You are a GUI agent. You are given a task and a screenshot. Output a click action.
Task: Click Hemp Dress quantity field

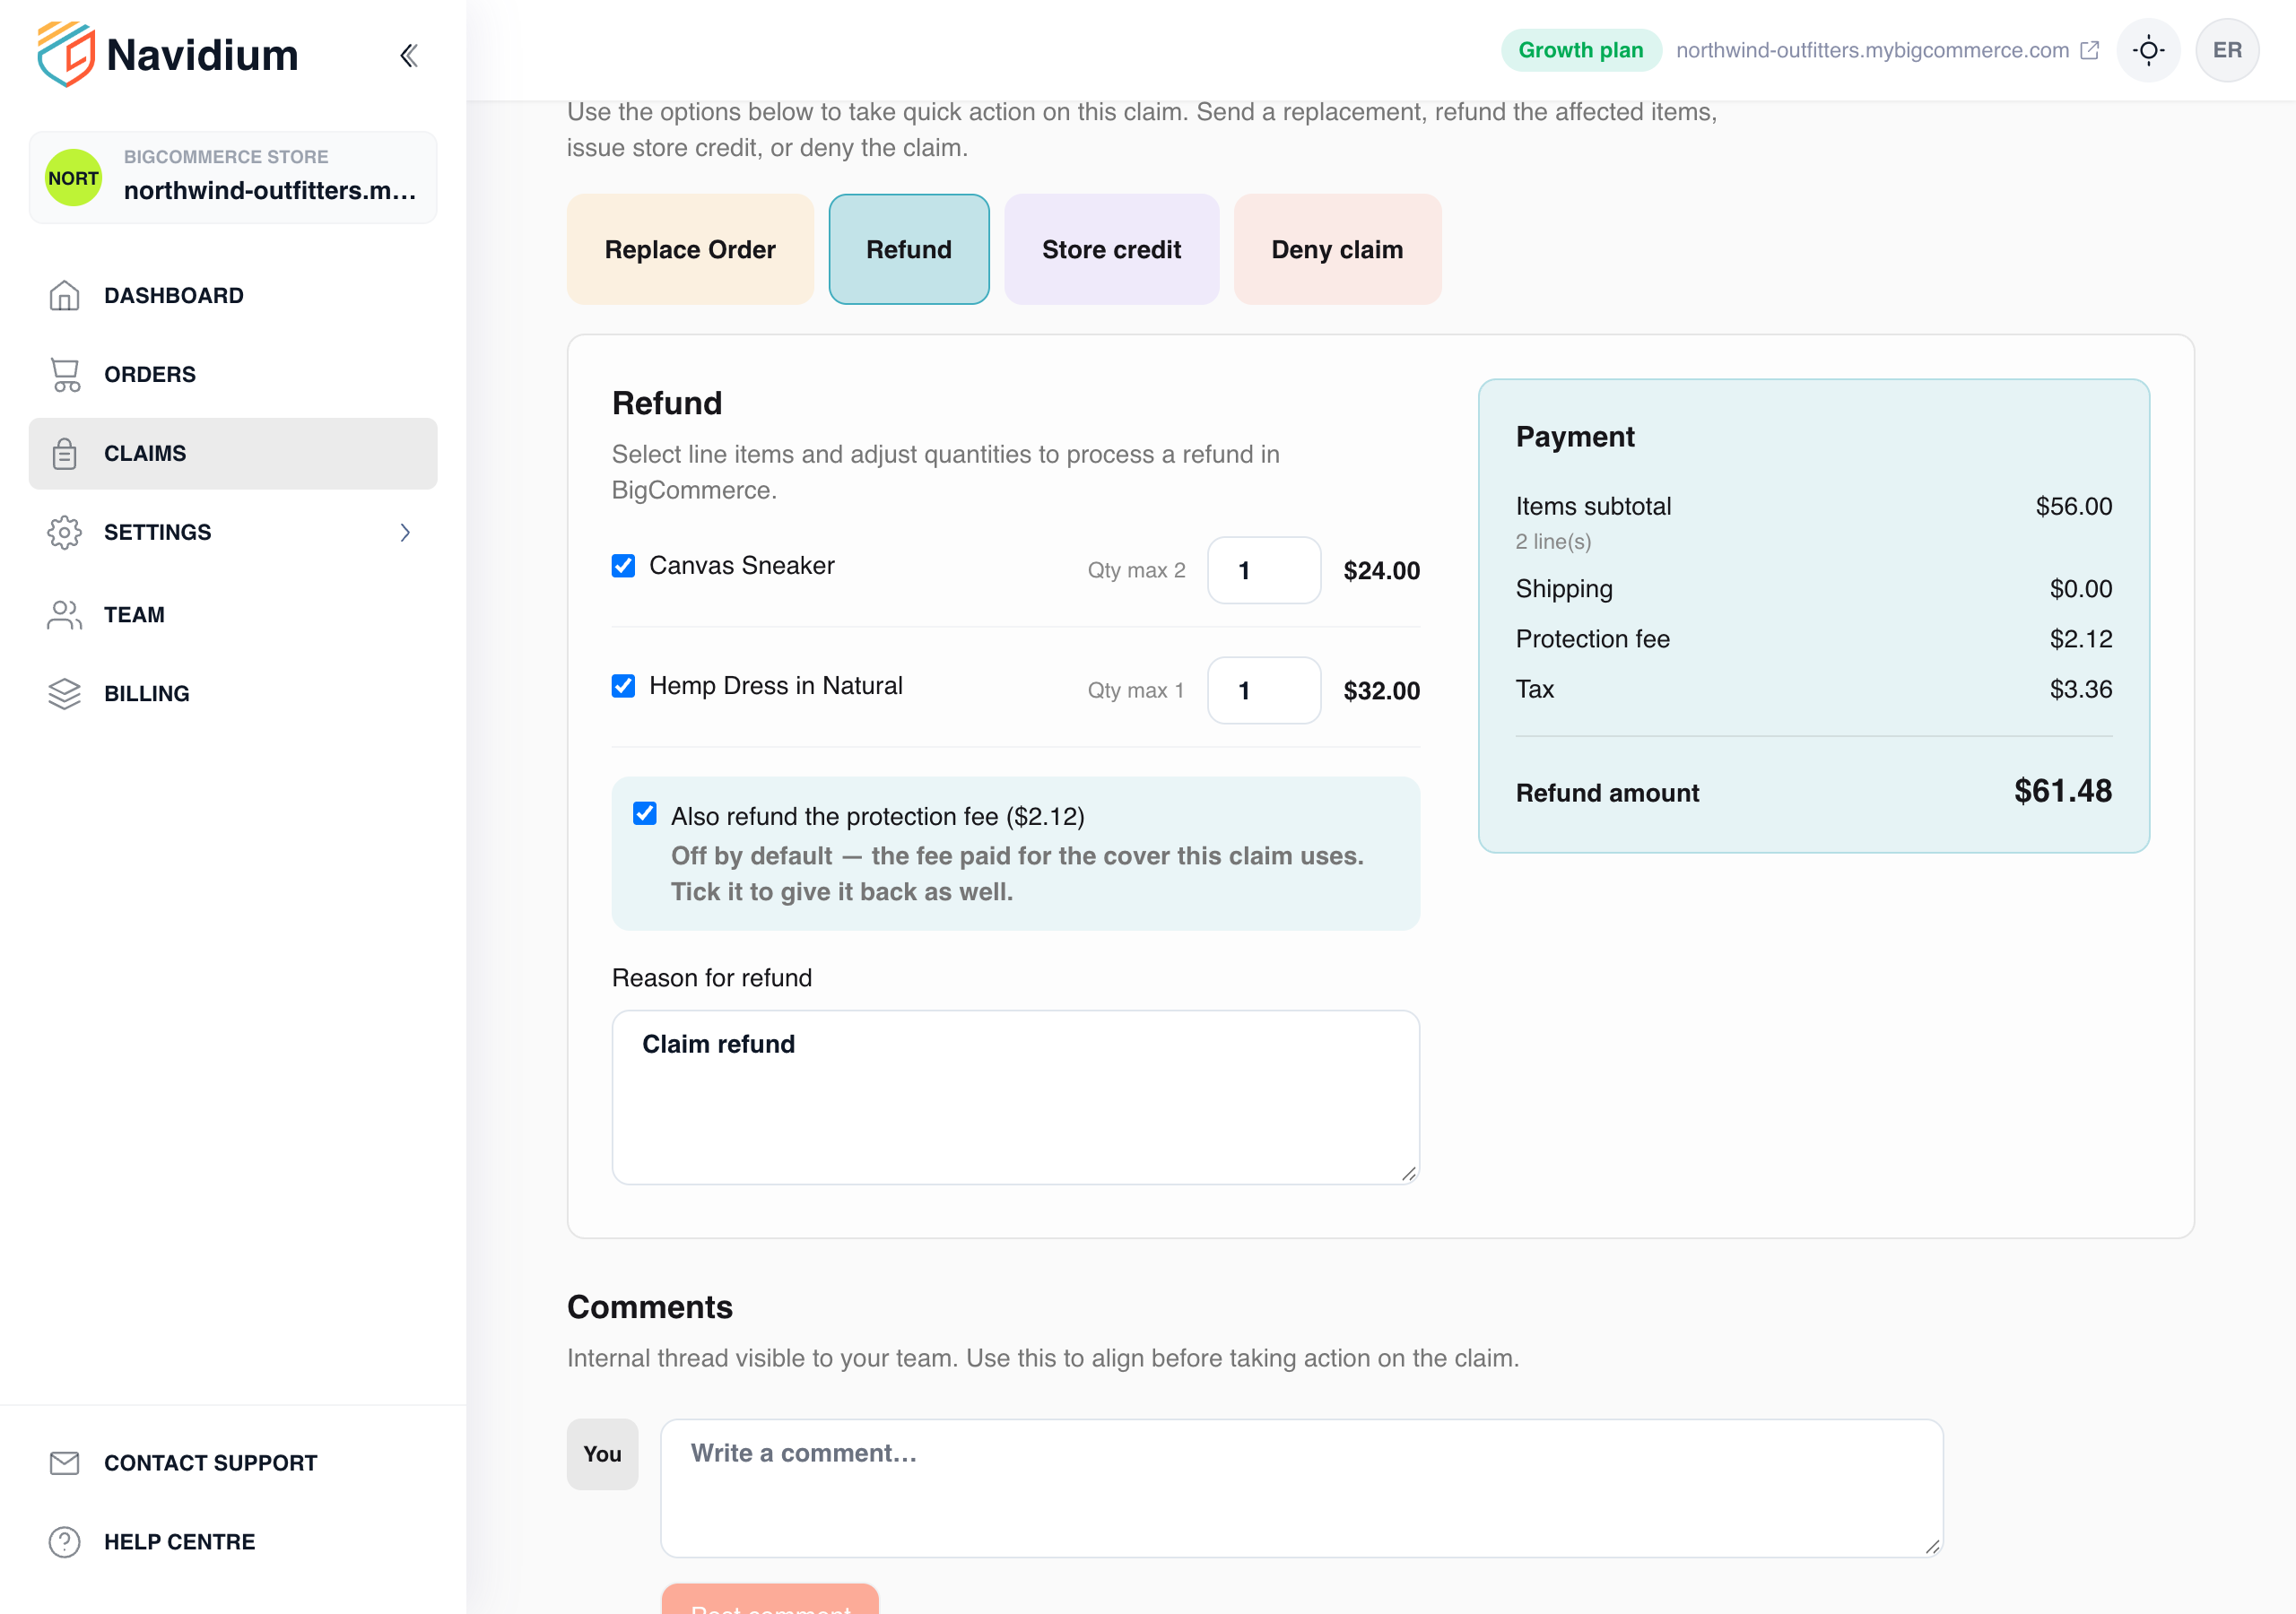click(1264, 691)
